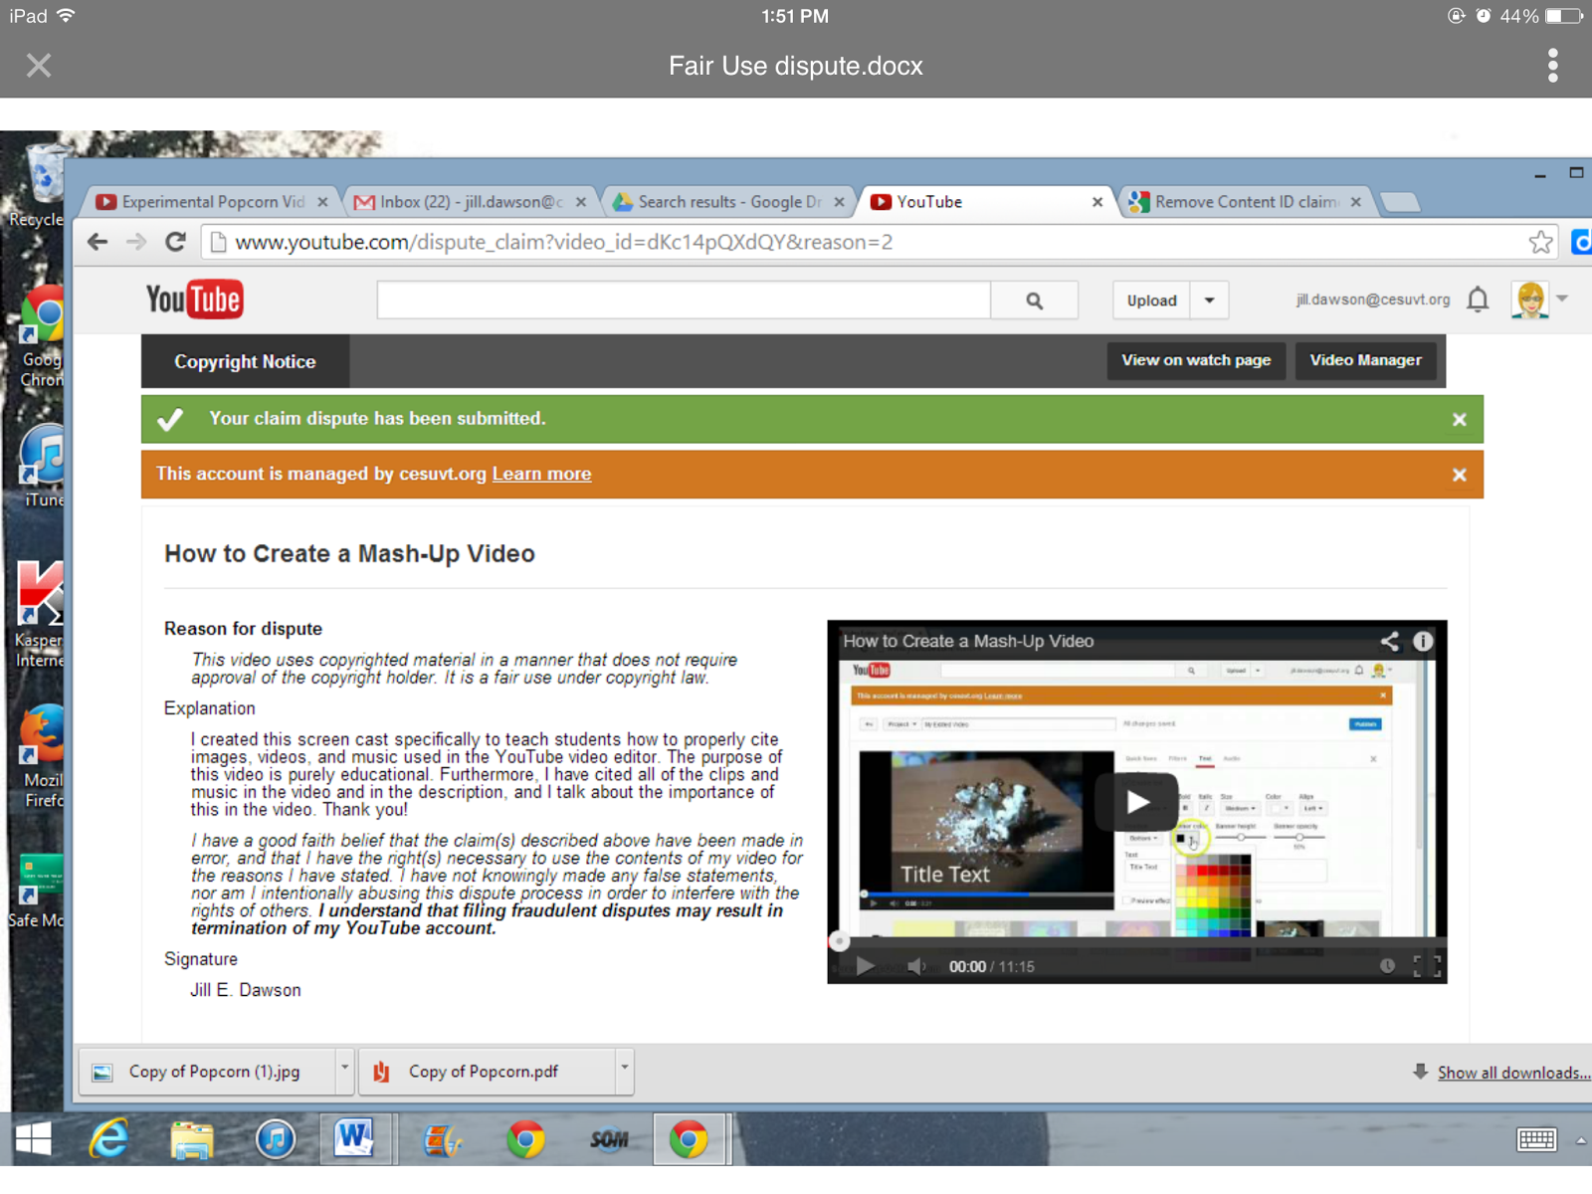Viewport: 1592px width, 1194px height.
Task: Open iTunes from the taskbar
Action: 276,1139
